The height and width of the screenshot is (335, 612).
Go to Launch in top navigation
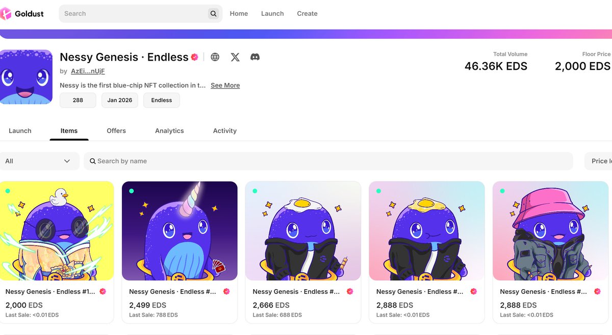point(272,14)
